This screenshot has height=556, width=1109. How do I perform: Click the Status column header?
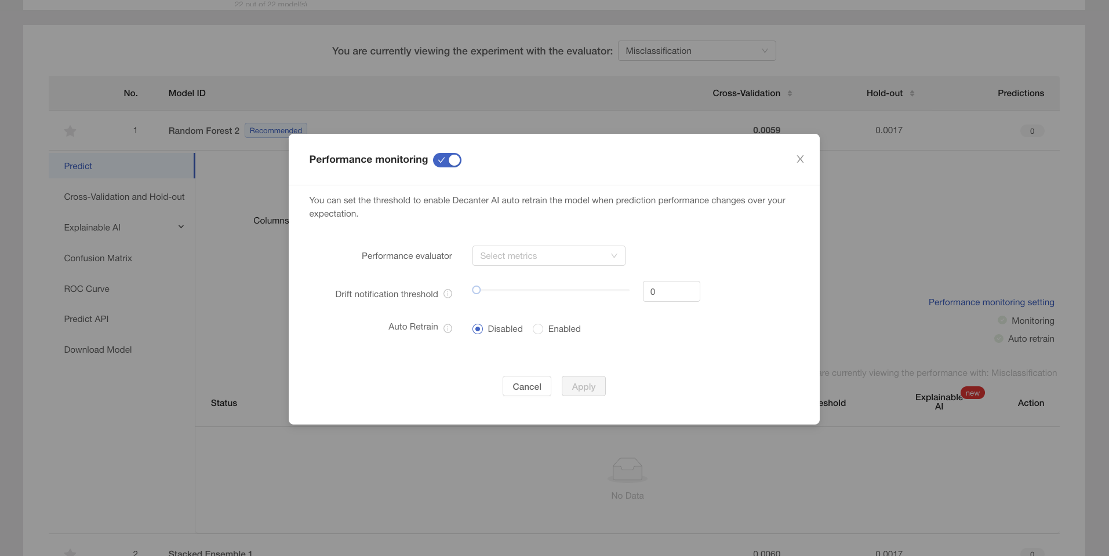[224, 403]
